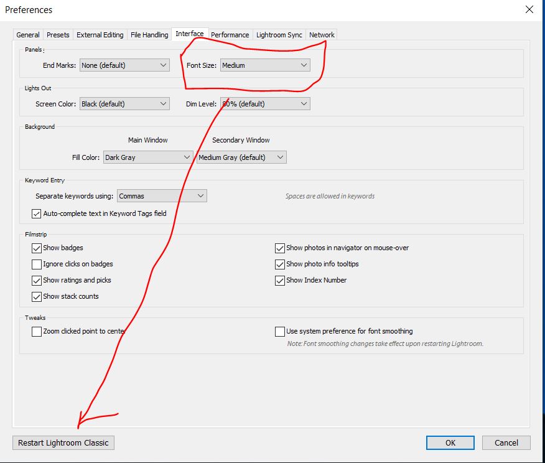Select the External Editing tab
This screenshot has width=545, height=463.
click(100, 35)
